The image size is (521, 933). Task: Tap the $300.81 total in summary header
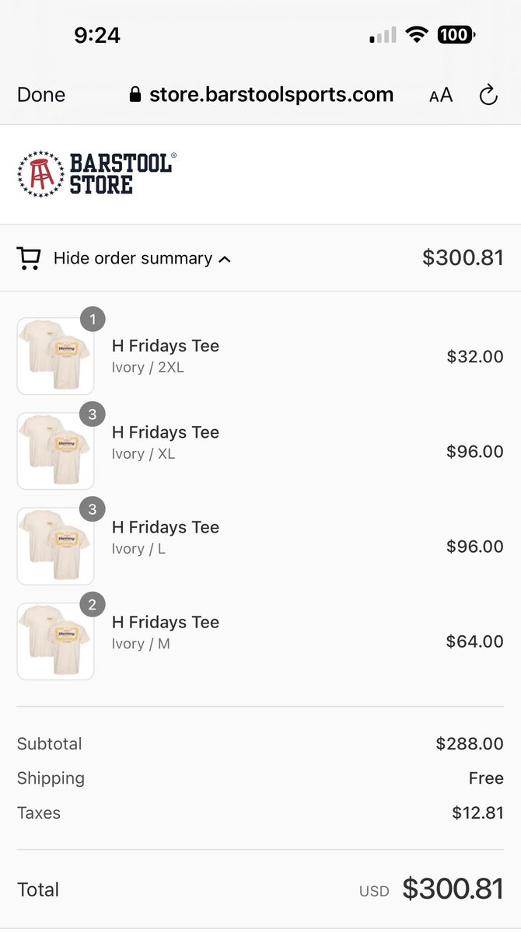463,257
